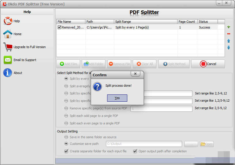
Task: Click the Upgrade to Full Version cart icon
Action: (8, 47)
